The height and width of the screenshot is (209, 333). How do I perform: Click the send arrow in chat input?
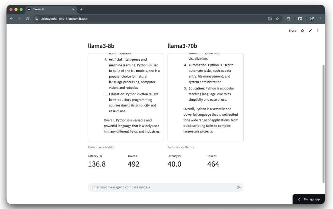pos(239,187)
